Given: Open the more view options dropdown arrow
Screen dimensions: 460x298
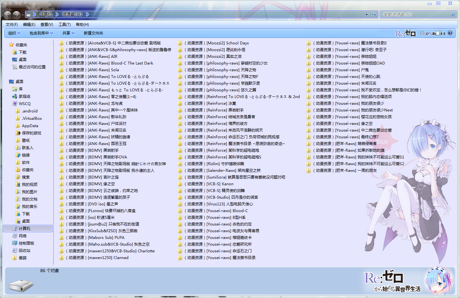Looking at the screenshot, I should tap(428, 33).
